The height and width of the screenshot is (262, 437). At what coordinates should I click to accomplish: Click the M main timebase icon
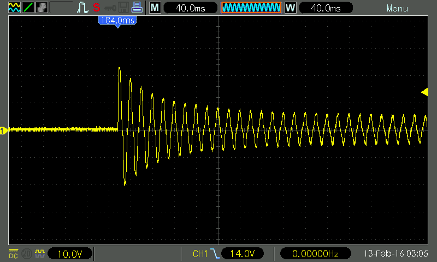tap(155, 8)
